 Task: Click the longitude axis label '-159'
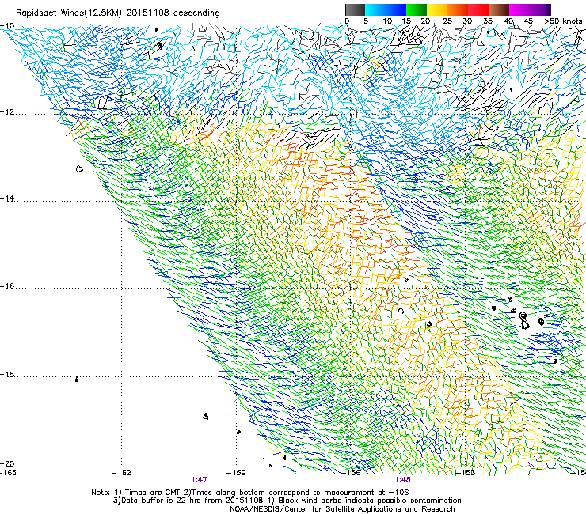(x=236, y=472)
